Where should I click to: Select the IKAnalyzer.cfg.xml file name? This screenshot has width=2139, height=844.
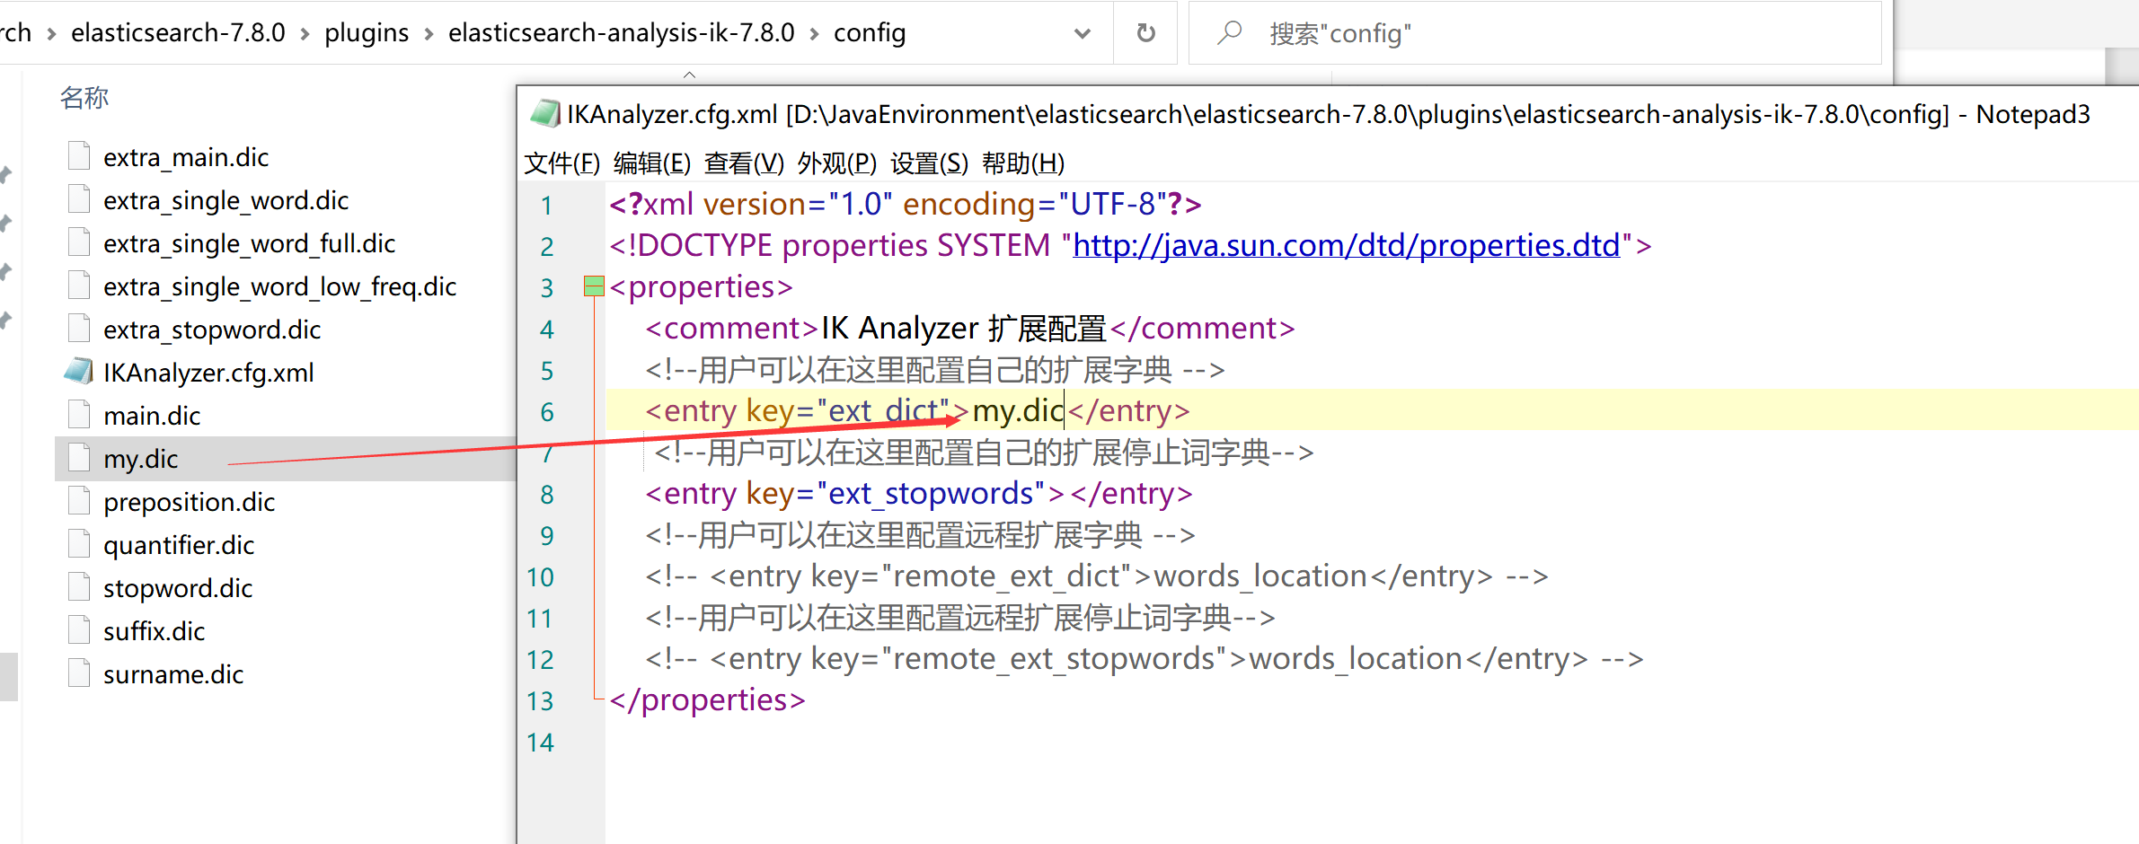coord(208,373)
